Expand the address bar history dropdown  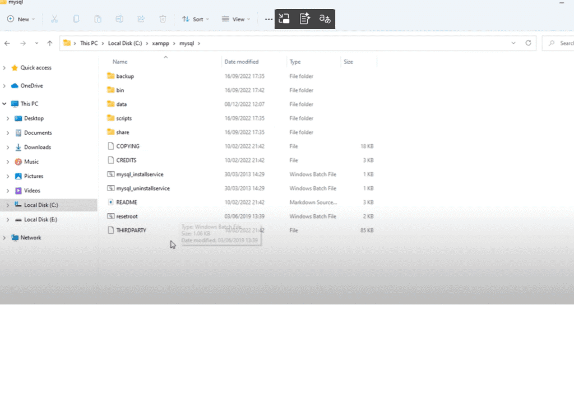[x=513, y=43]
